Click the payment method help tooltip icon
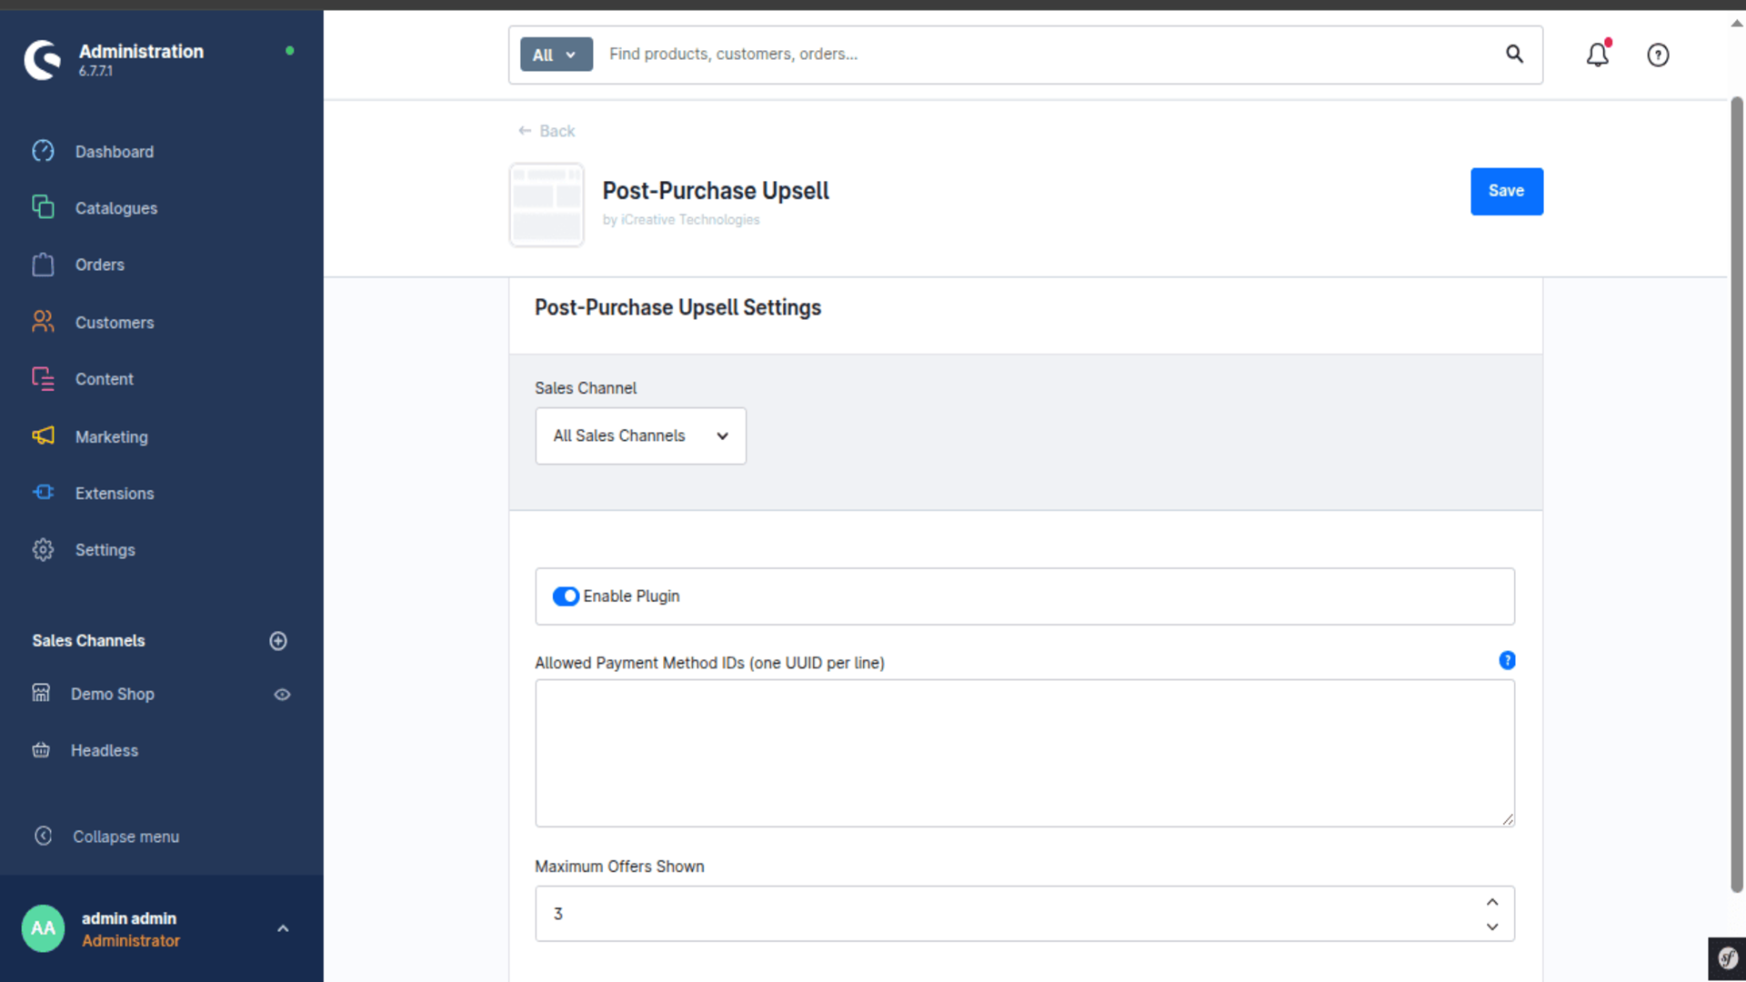The image size is (1746, 982). point(1507,661)
